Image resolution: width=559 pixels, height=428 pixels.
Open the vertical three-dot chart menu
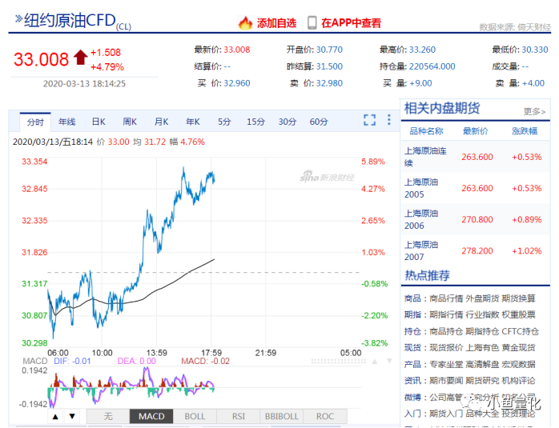pos(389,120)
